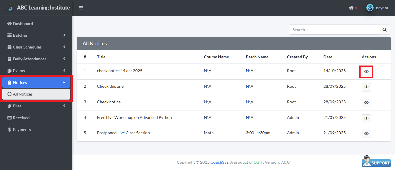View the 'Postponed Live Class Session' notice
The height and width of the screenshot is (170, 395).
click(366, 134)
